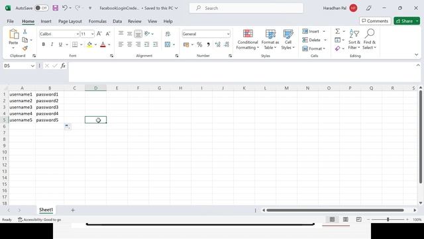Open Sort & Filter dropdown
The image size is (424, 239).
(x=354, y=40)
